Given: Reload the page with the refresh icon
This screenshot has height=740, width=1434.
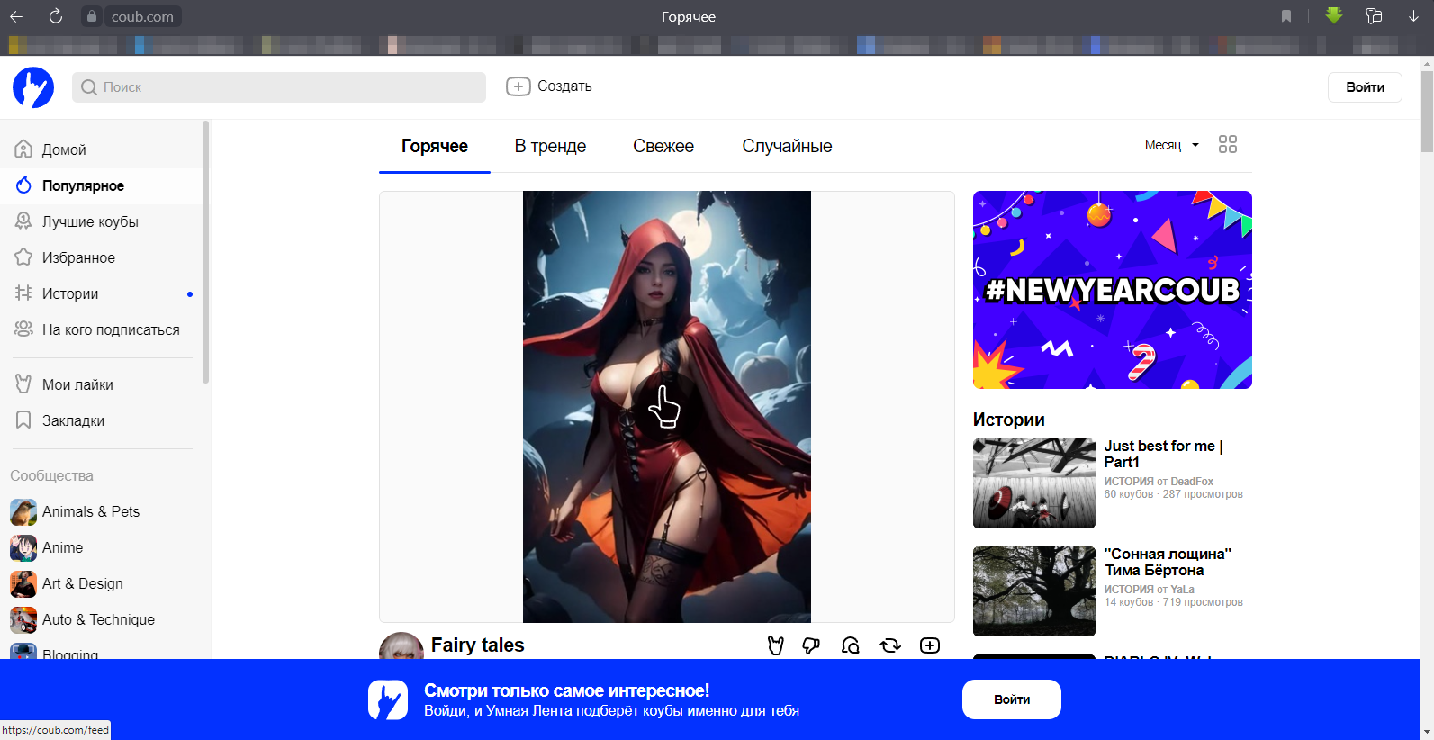Looking at the screenshot, I should [x=56, y=16].
